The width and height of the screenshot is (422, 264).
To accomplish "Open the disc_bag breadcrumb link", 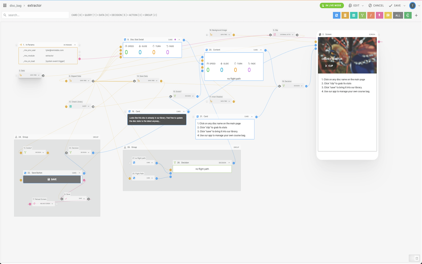I will tap(16, 6).
